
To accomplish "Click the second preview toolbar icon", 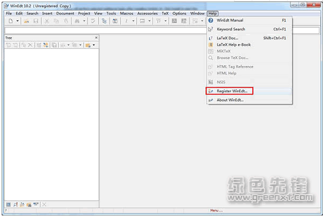I will pos(184,21).
